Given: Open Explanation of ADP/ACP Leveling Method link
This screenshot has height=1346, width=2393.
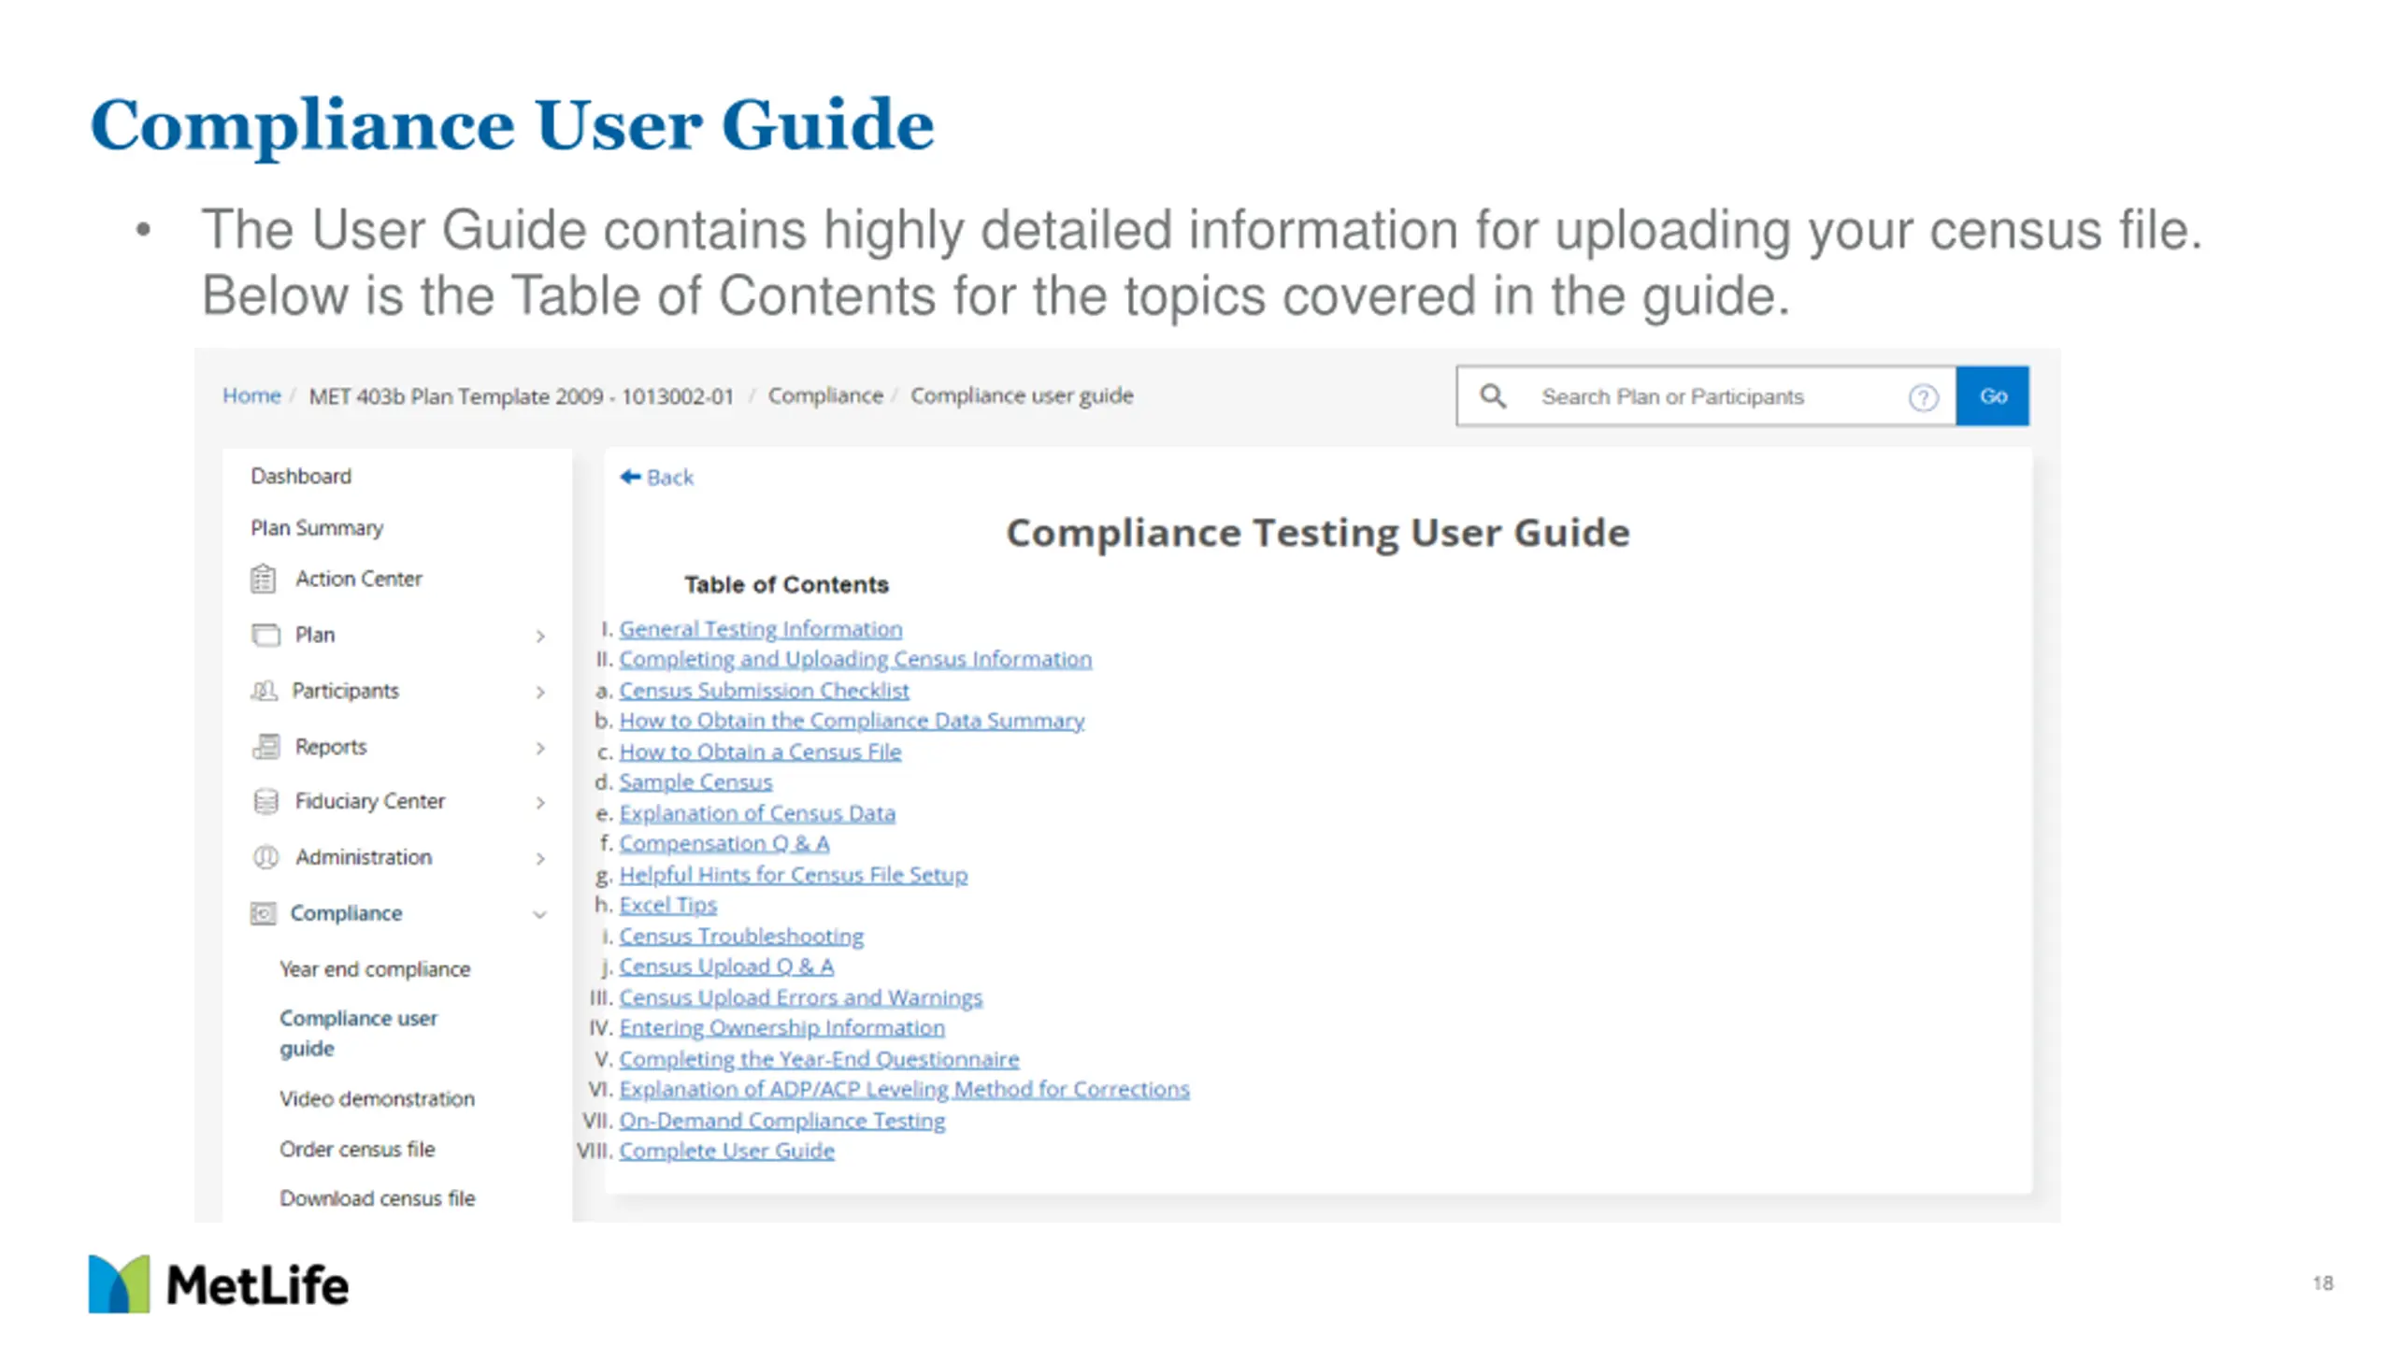Looking at the screenshot, I should 904,1089.
